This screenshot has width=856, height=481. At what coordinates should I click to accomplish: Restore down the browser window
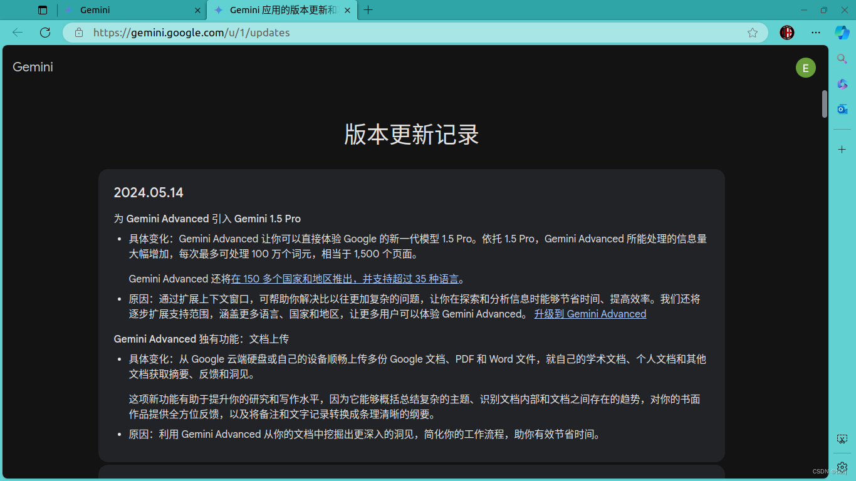(823, 10)
